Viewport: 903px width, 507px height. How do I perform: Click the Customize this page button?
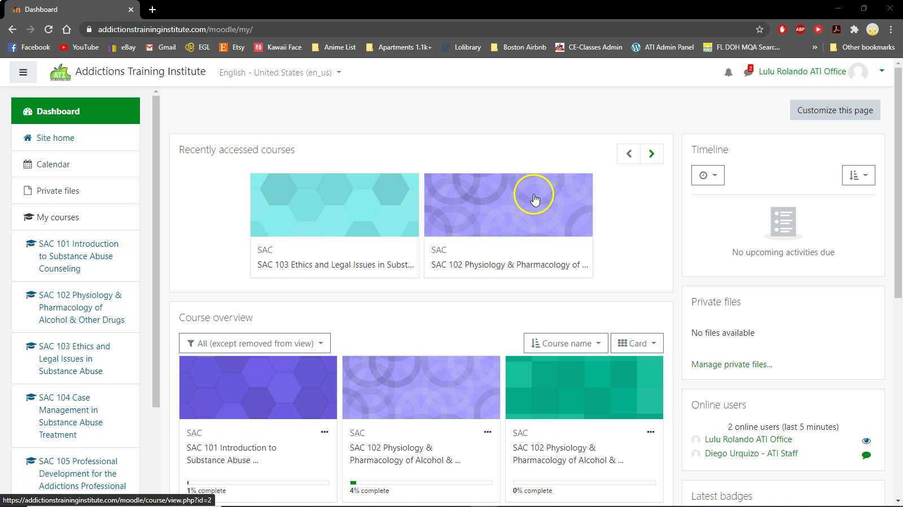(835, 110)
